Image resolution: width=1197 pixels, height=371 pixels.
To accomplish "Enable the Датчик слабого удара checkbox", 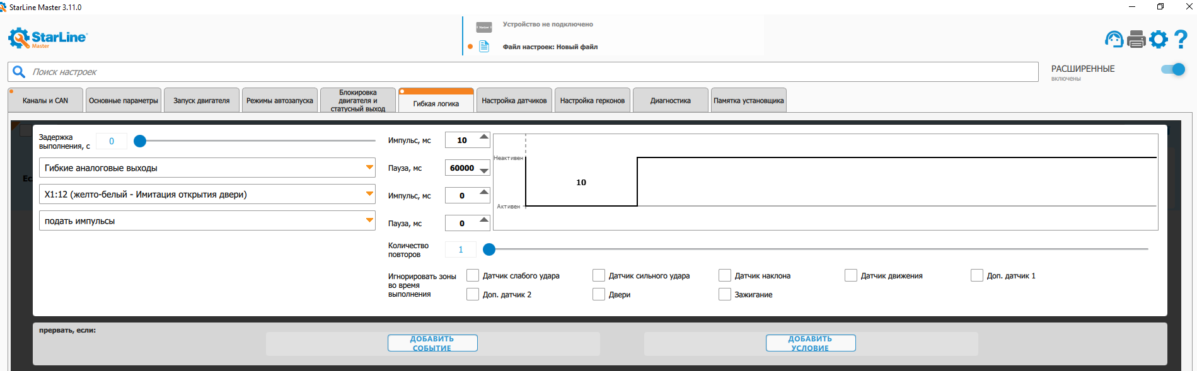I will pos(473,276).
